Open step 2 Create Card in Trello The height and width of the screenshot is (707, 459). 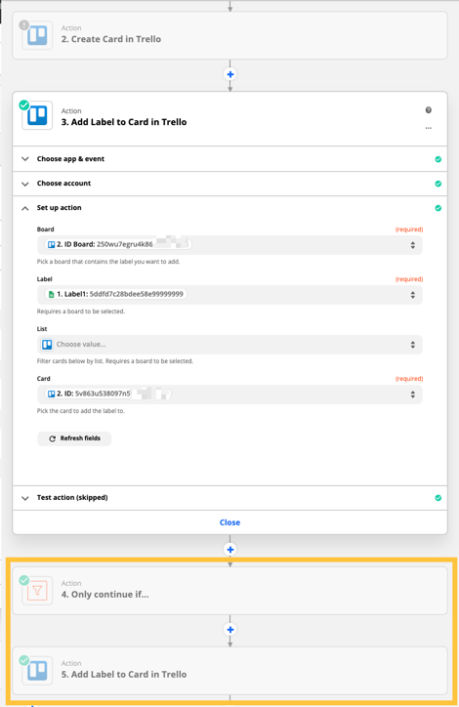(x=229, y=35)
